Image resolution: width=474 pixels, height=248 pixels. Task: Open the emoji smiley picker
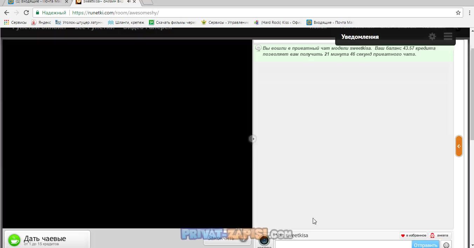(446, 245)
